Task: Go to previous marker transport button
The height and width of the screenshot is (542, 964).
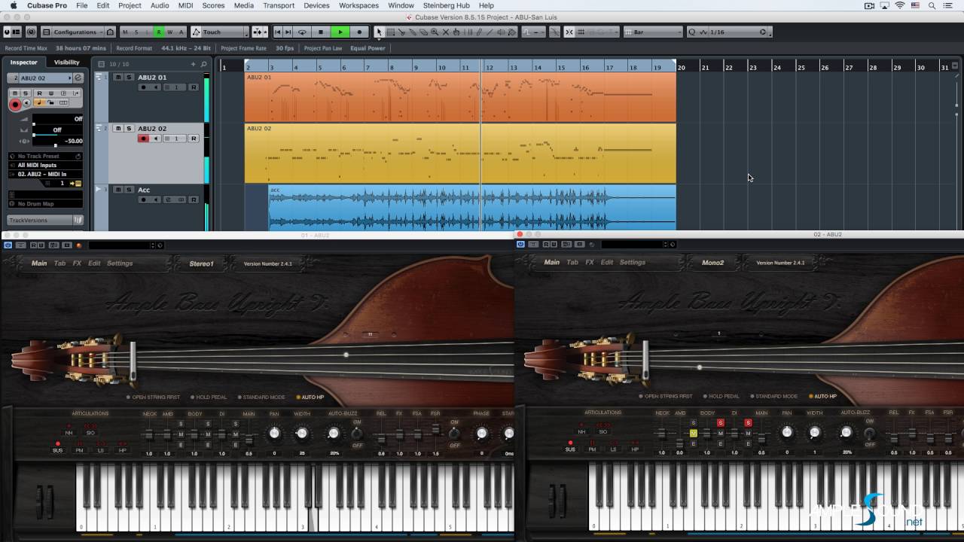Action: click(x=278, y=32)
